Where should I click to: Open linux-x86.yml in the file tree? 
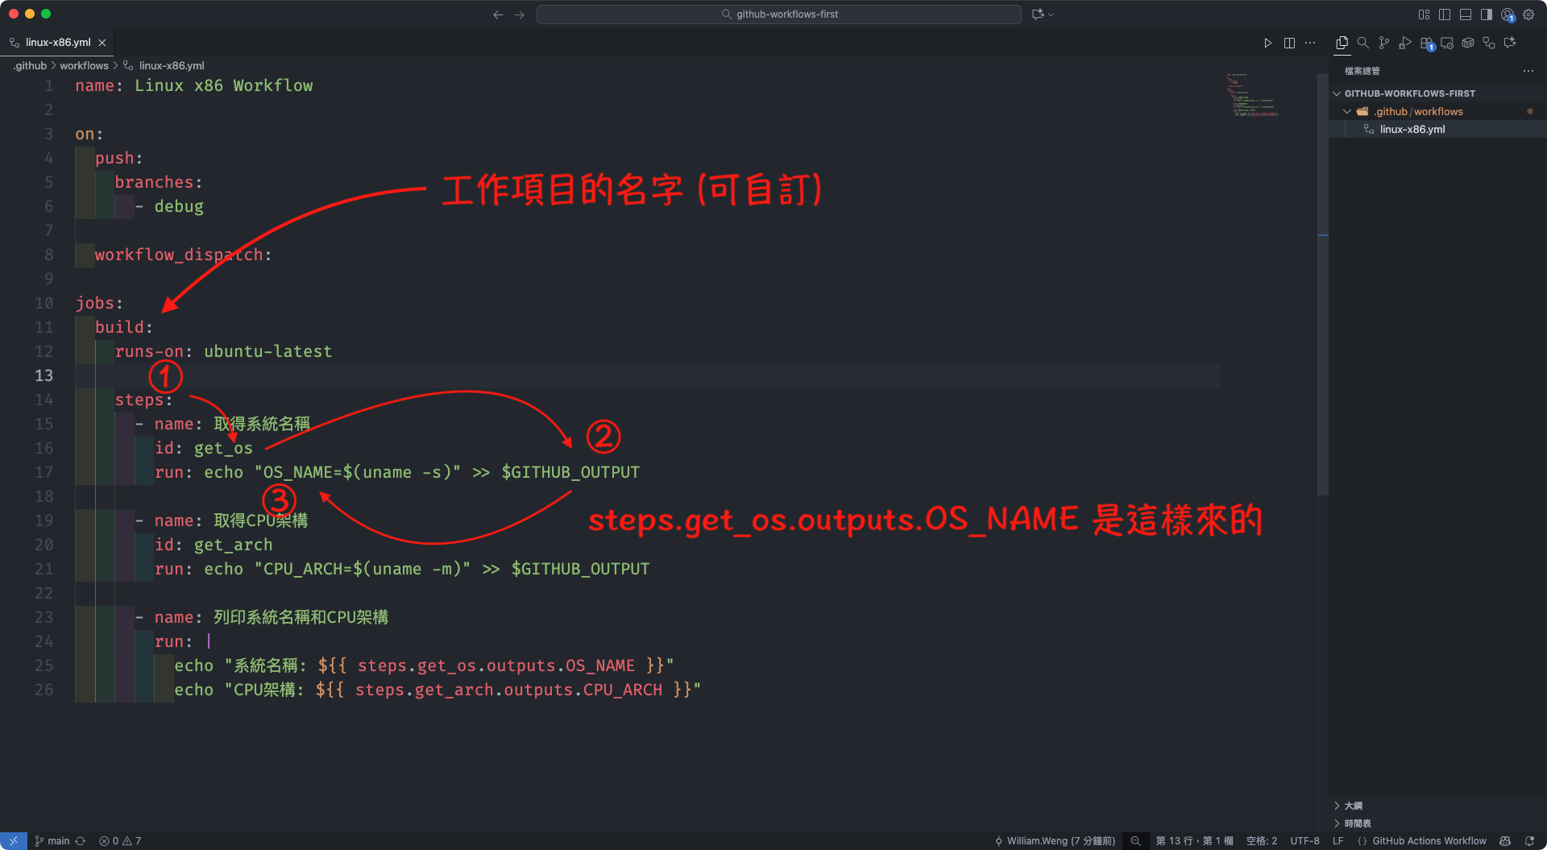click(x=1412, y=129)
